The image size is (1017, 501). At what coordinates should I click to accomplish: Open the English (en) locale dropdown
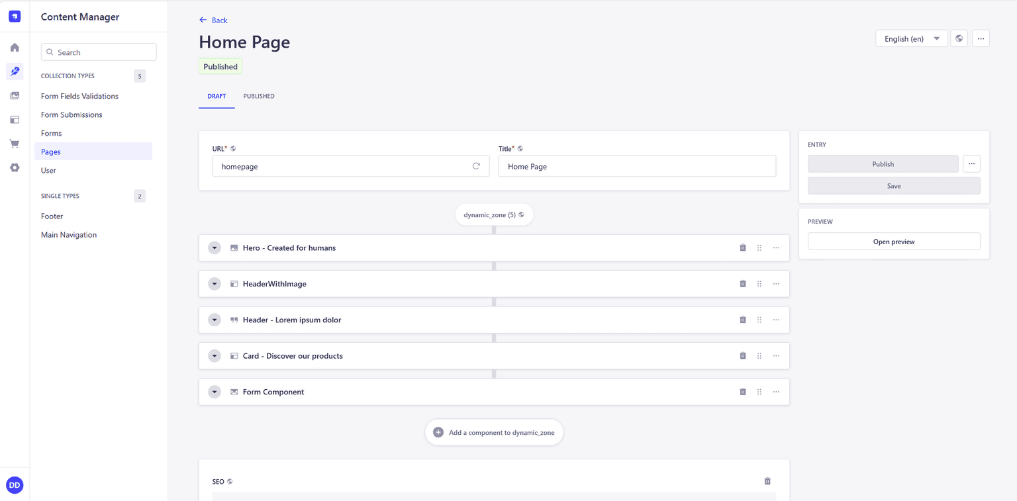pyautogui.click(x=912, y=38)
